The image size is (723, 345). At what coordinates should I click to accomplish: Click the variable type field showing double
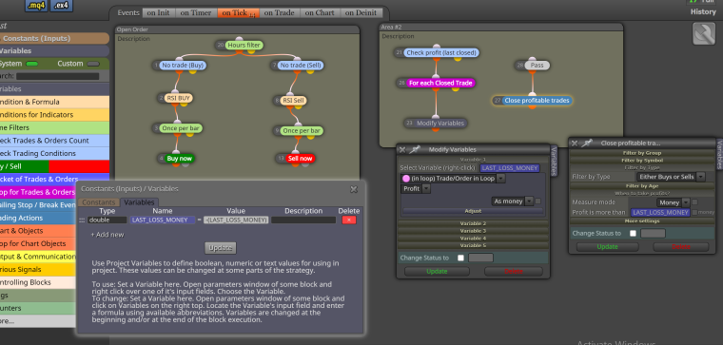click(x=107, y=220)
